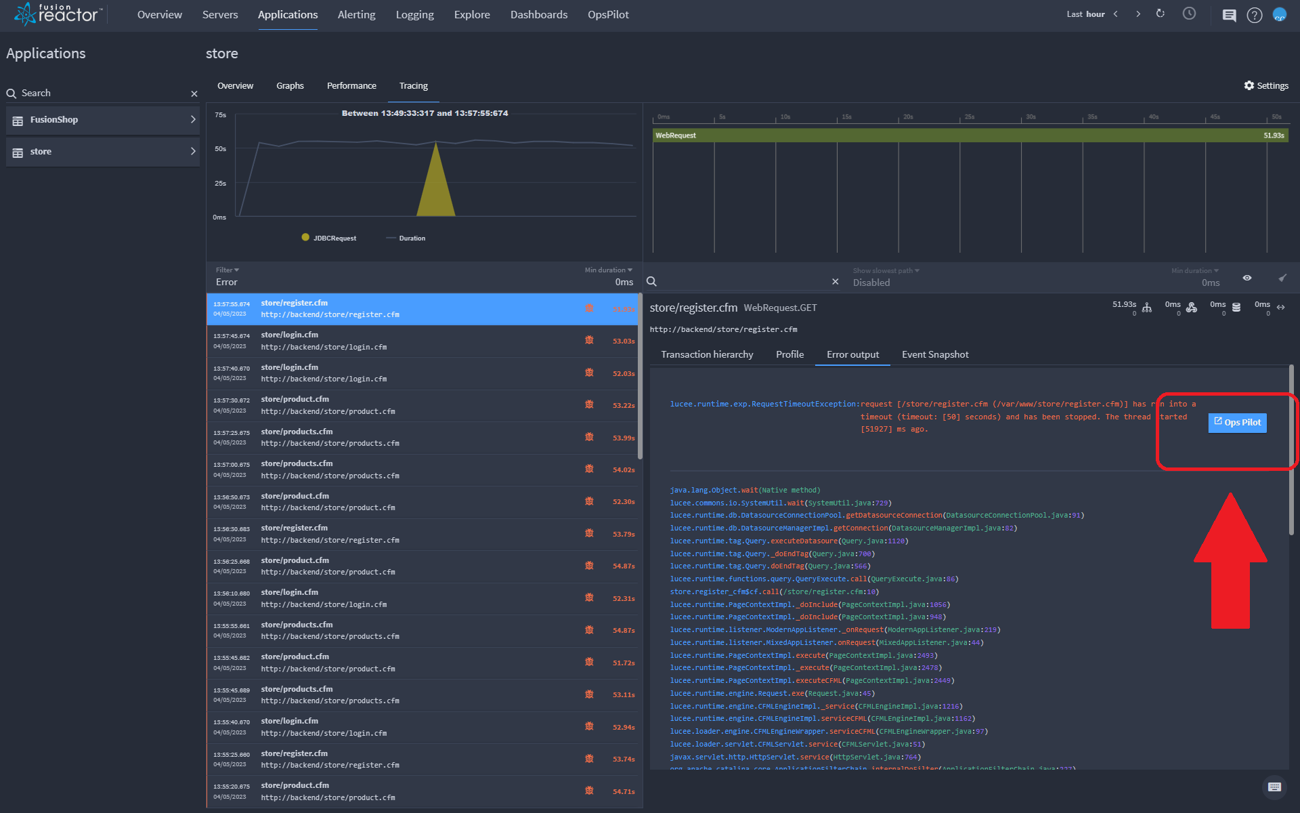1300x813 pixels.
Task: Open the Dashboards top menu
Action: [539, 15]
